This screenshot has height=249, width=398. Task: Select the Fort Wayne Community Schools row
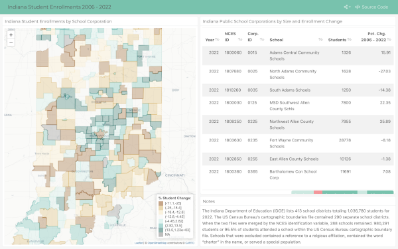click(298, 143)
